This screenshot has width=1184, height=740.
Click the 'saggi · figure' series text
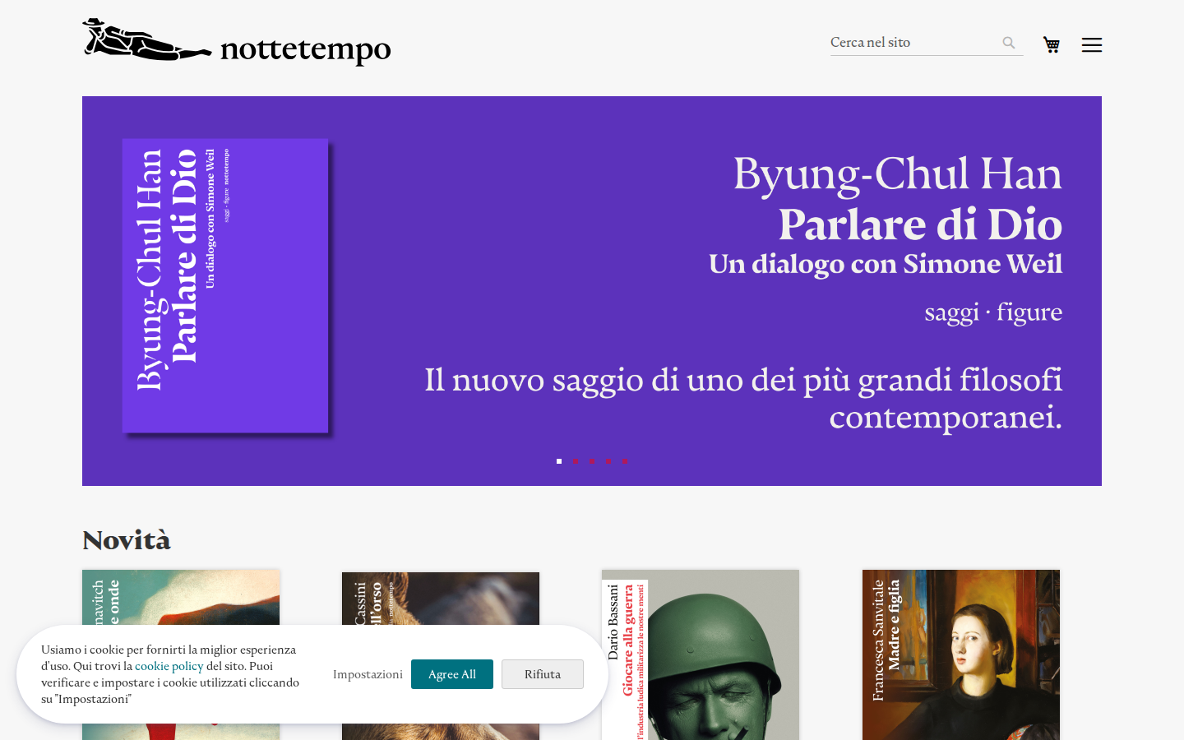pyautogui.click(x=993, y=312)
